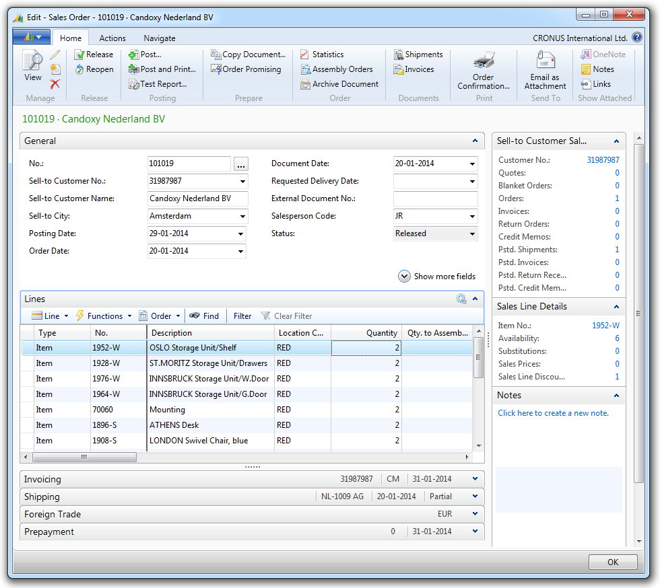Click Item No. 1952-W link

click(605, 326)
